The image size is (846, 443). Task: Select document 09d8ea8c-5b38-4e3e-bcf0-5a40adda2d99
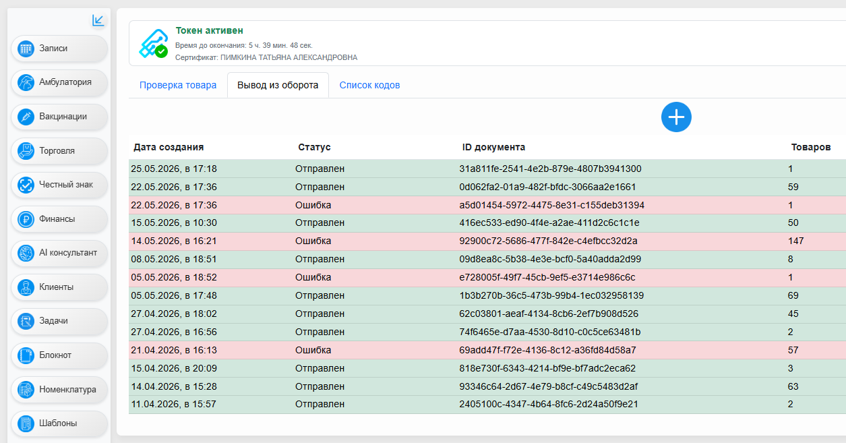click(550, 259)
